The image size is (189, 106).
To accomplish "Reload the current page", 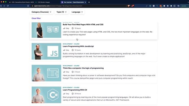I will pyautogui.click(x=8, y=6).
